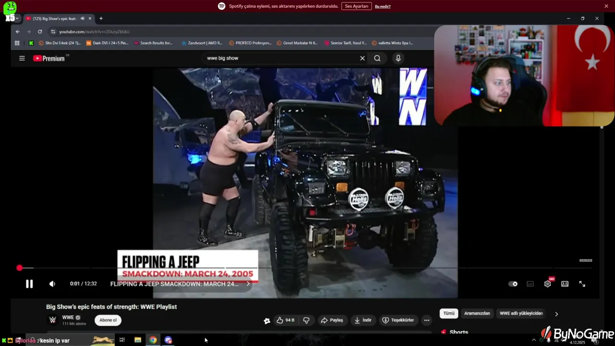Select the Aramanızdan filter chip
This screenshot has width=615, height=346.
(x=477, y=313)
